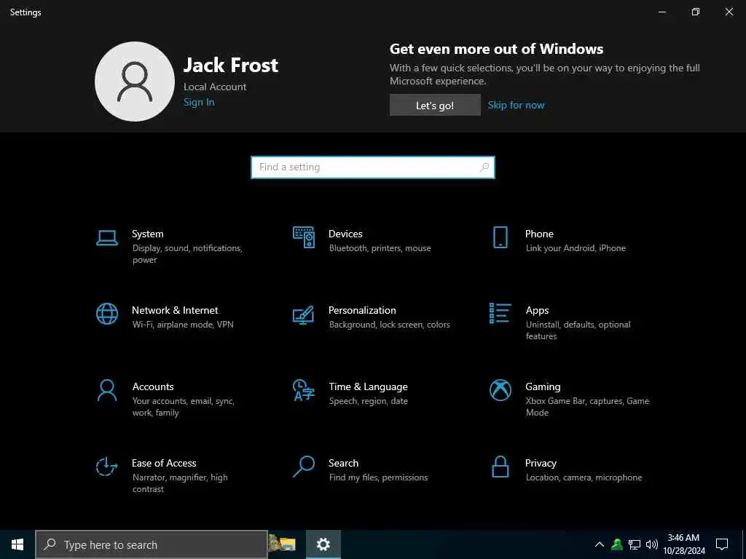The height and width of the screenshot is (559, 746).
Task: Click the Settings gear taskbar icon
Action: pyautogui.click(x=323, y=544)
